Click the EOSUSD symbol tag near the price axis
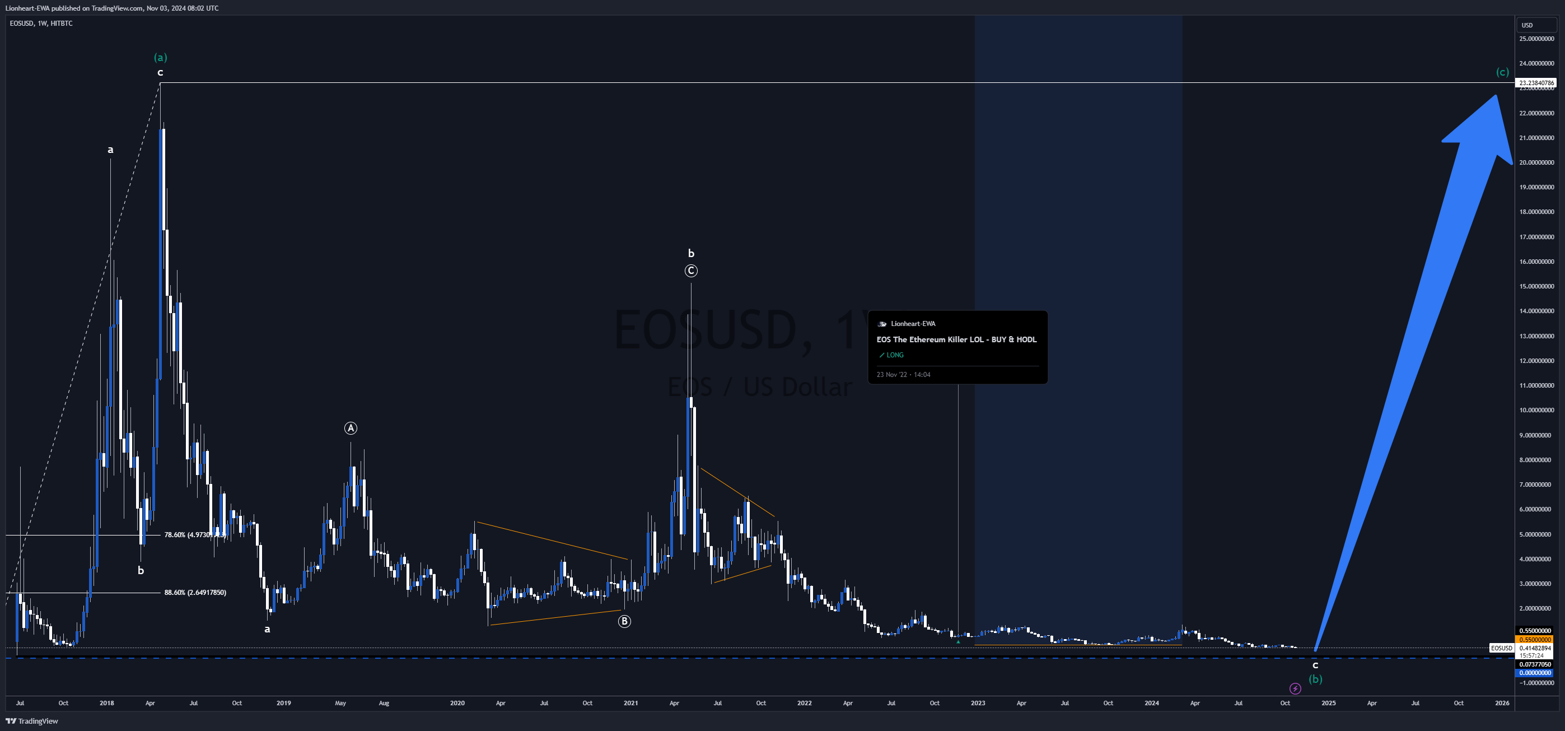Viewport: 1565px width, 731px height. (x=1502, y=648)
